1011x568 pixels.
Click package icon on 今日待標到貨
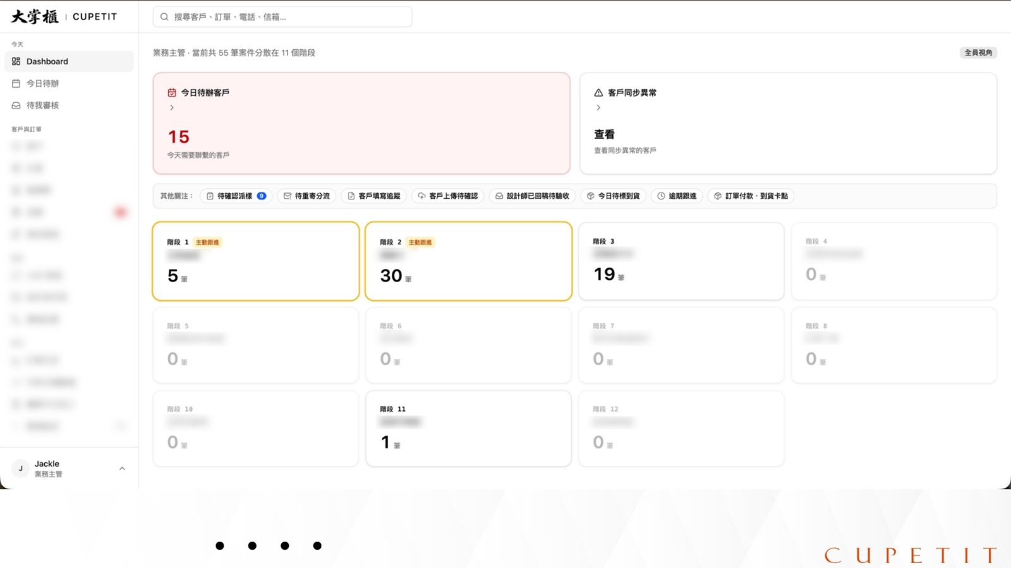click(x=591, y=196)
